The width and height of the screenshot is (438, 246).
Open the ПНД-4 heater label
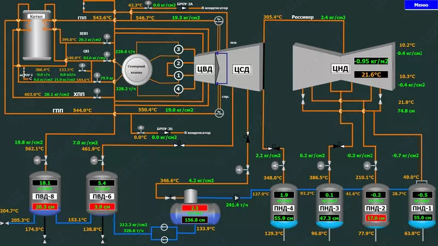pos(284,208)
